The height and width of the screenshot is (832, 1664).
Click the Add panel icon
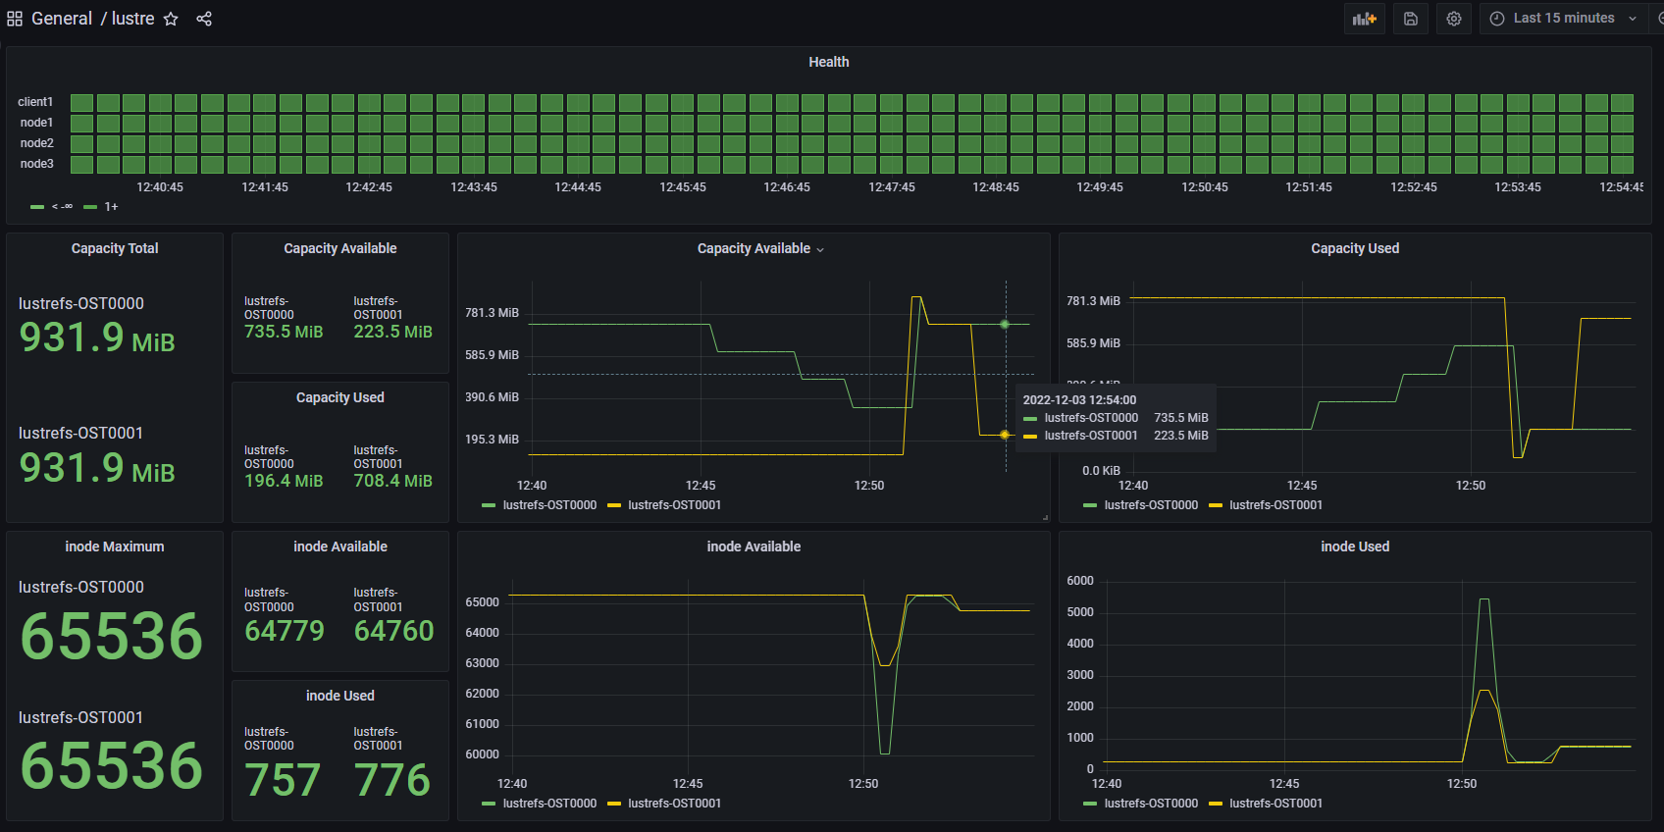click(1364, 19)
